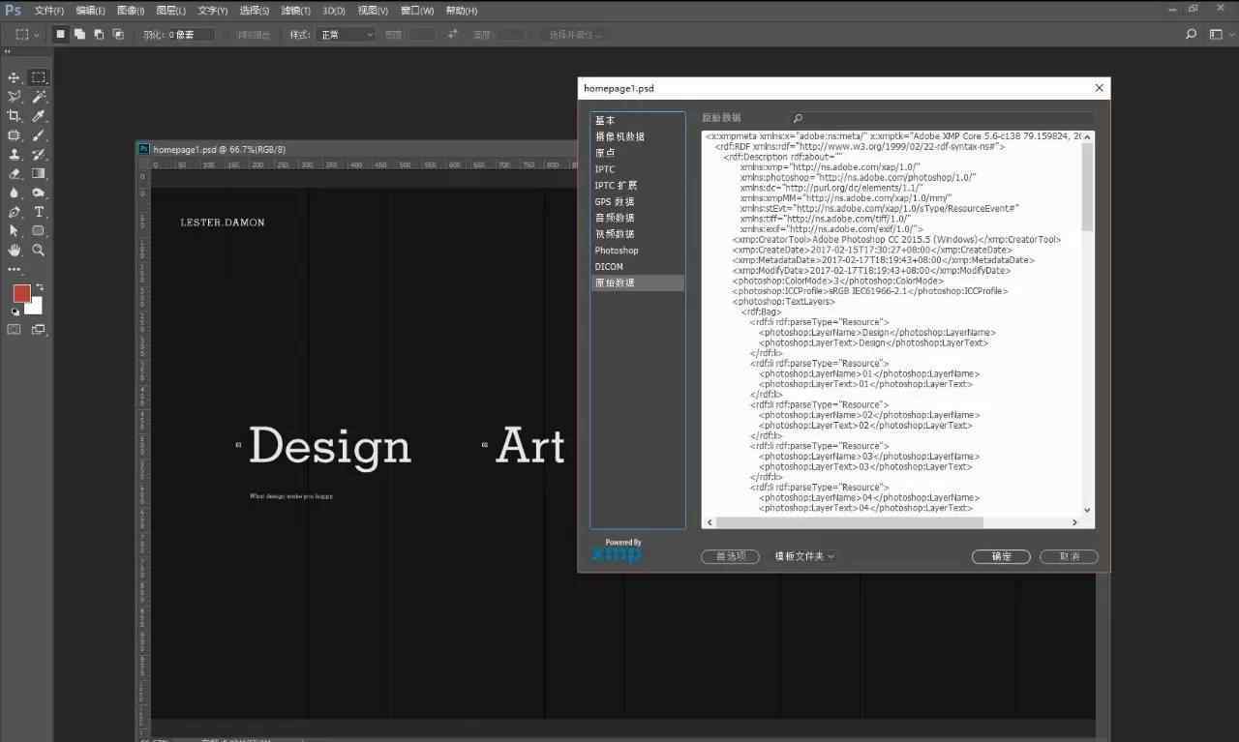Open the red foreground color swatch

[21, 293]
